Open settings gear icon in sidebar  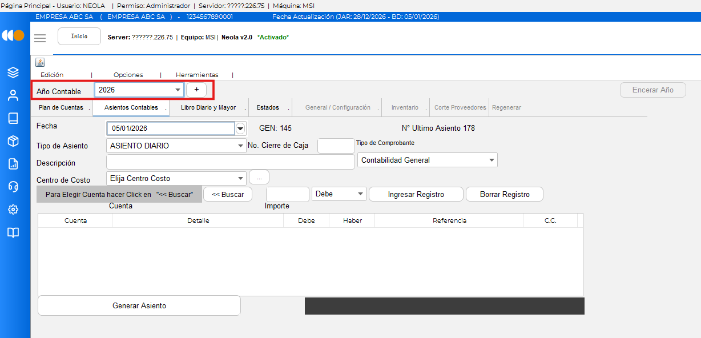(13, 210)
